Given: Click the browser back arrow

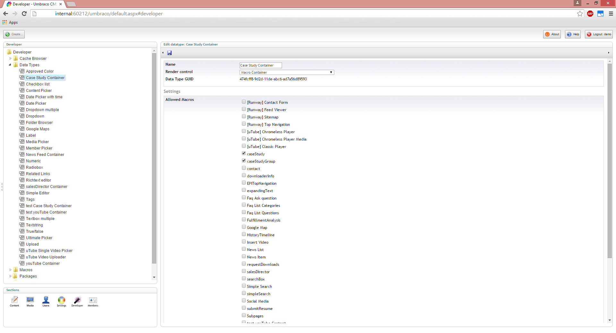Looking at the screenshot, I should coord(5,13).
